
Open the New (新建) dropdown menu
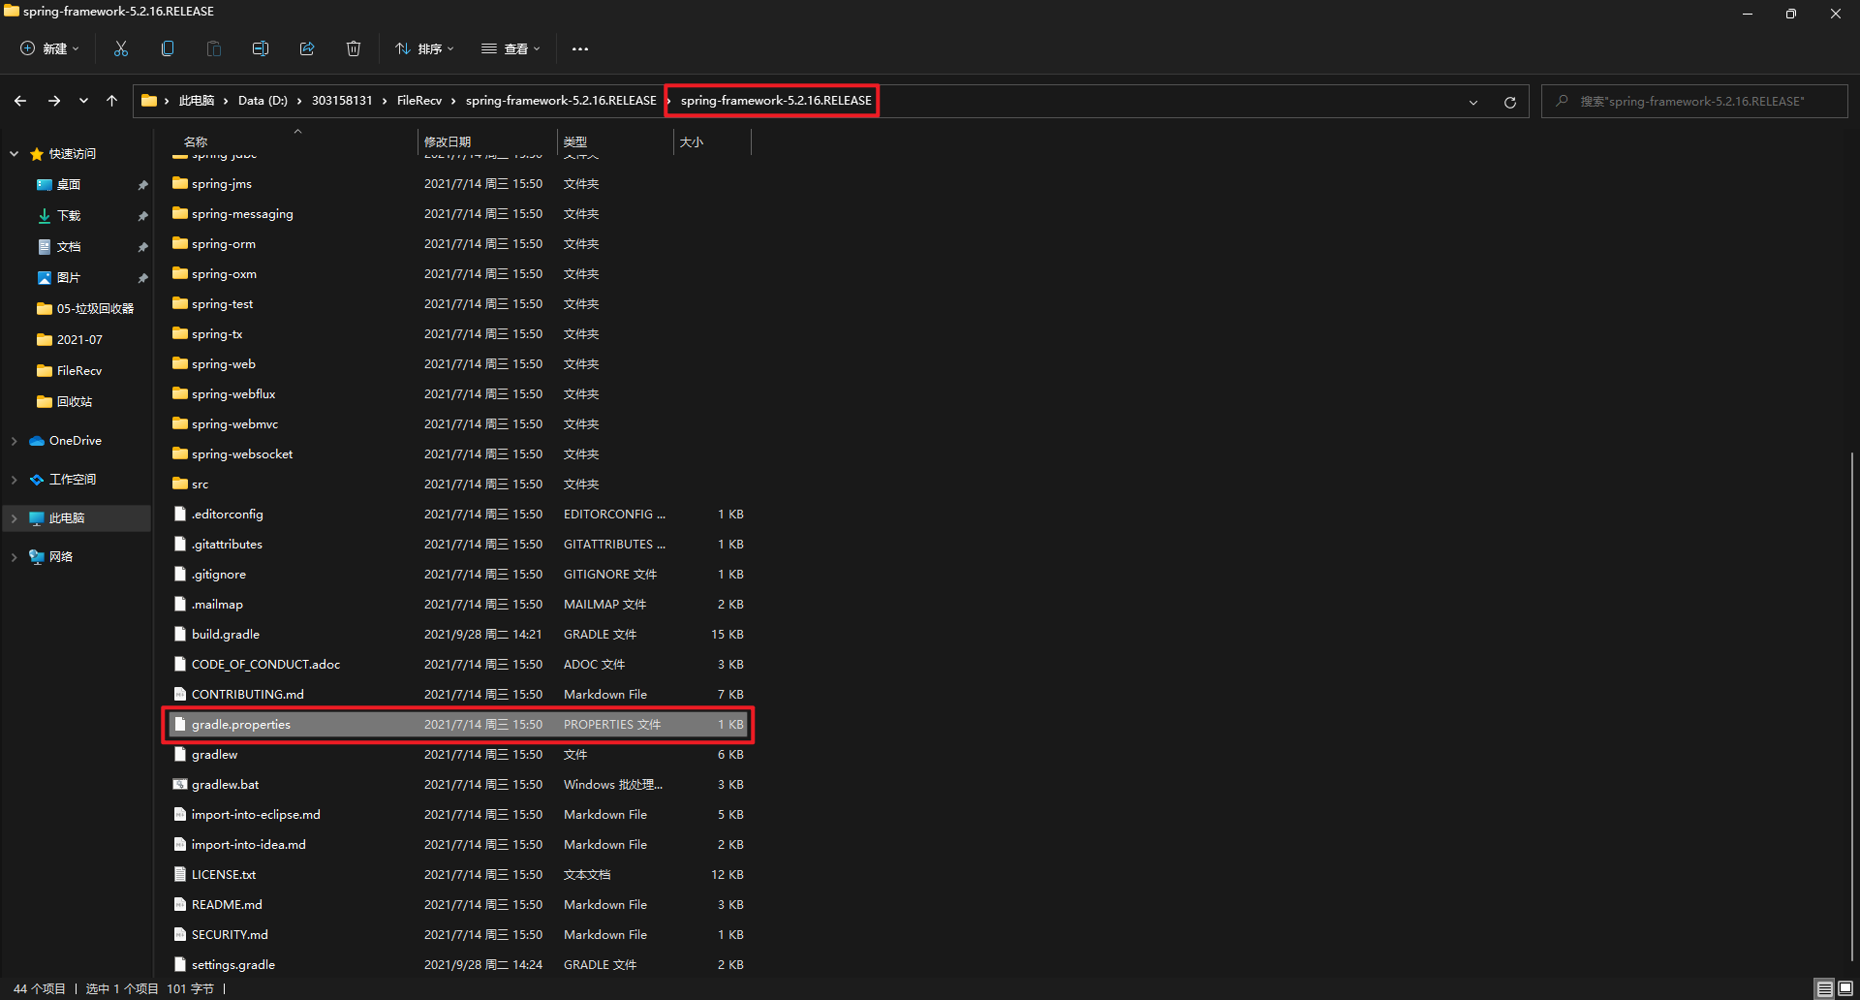(x=50, y=48)
